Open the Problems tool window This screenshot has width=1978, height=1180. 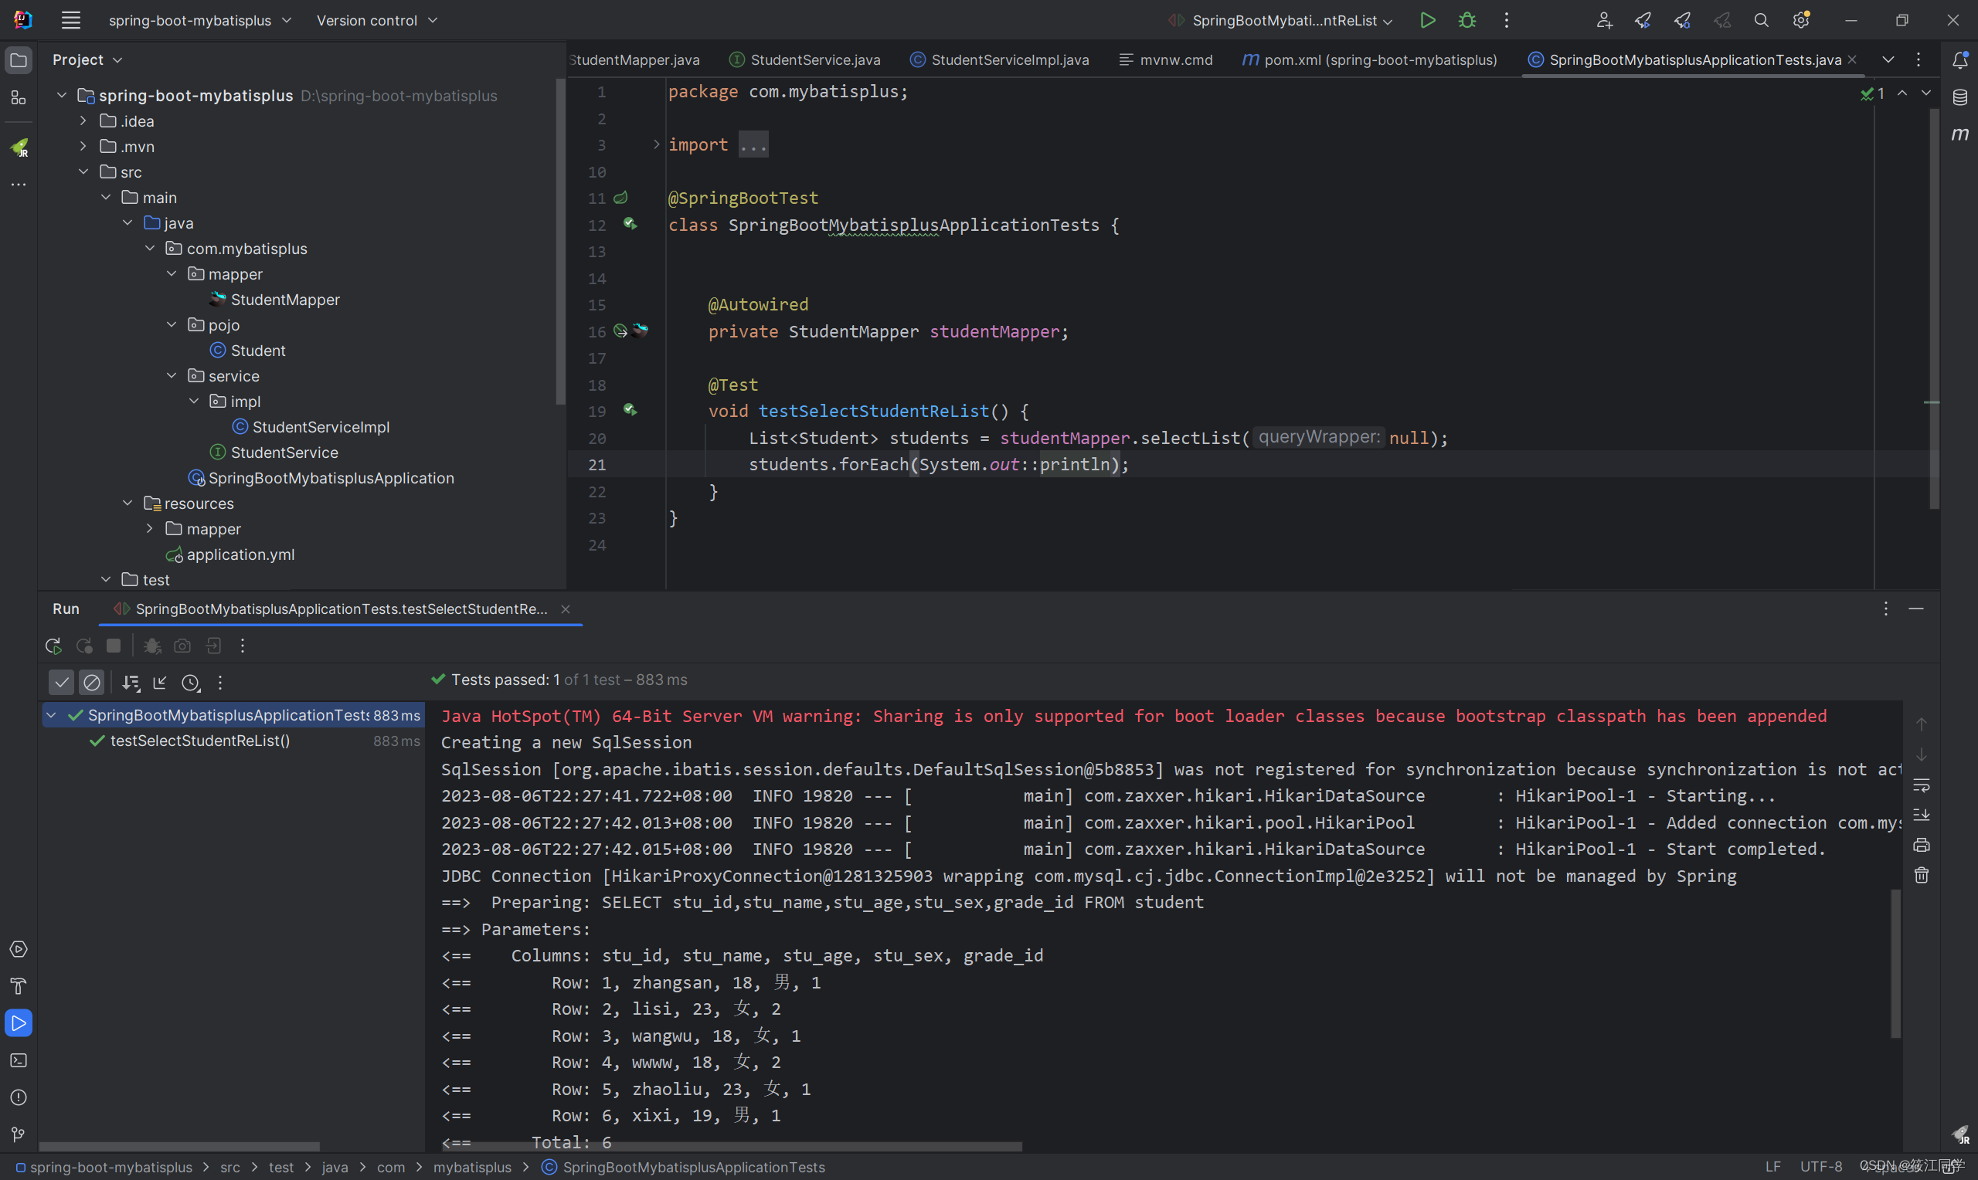[x=19, y=1097]
